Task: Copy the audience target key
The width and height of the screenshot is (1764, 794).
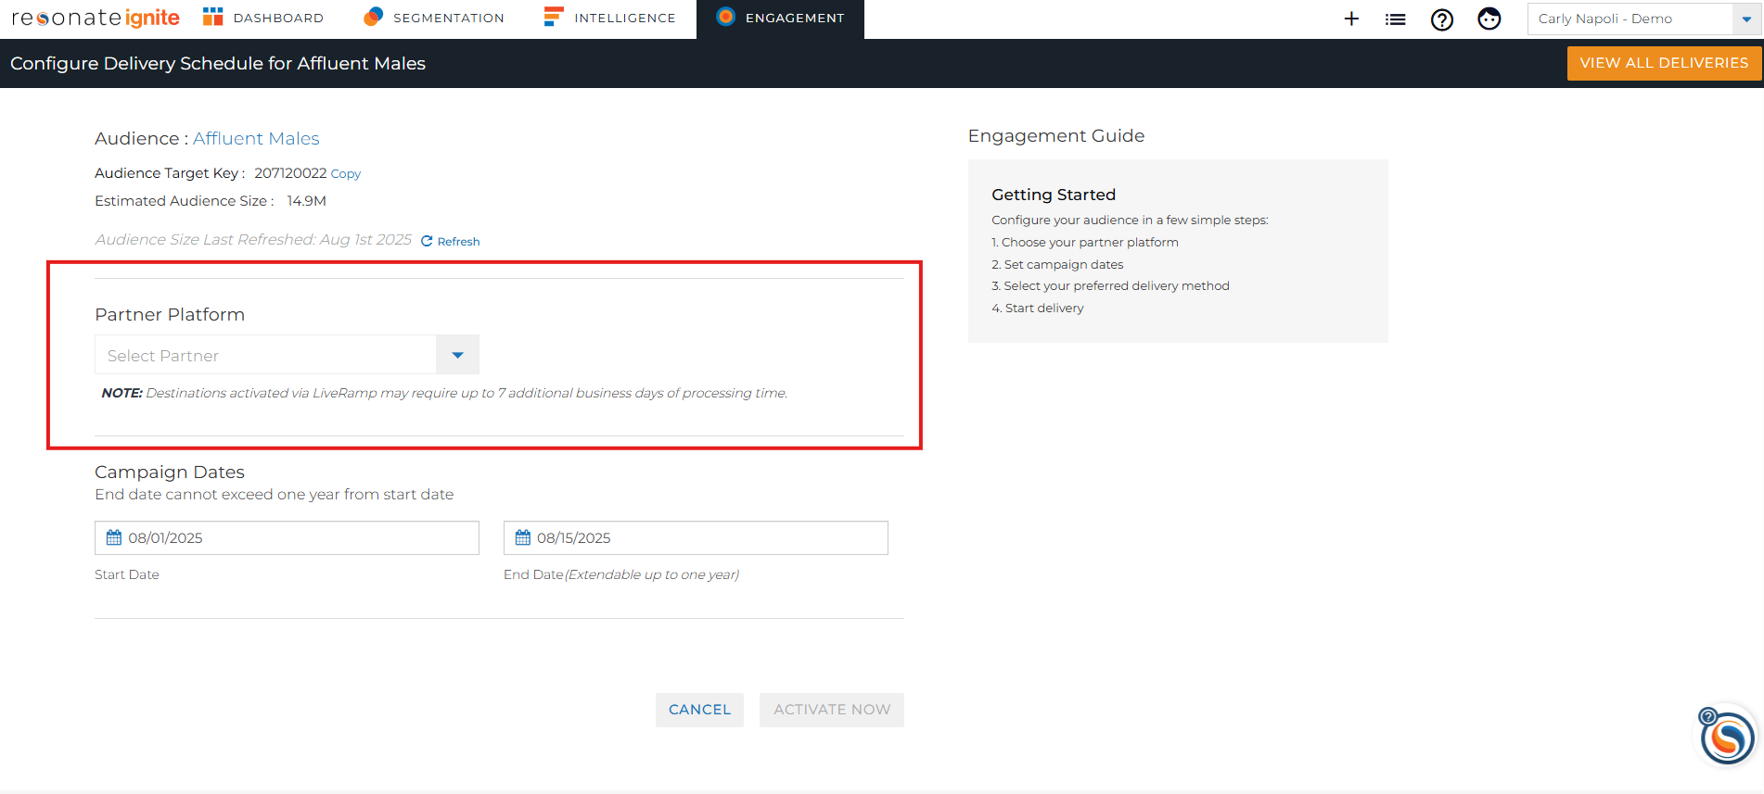Action: click(x=346, y=173)
